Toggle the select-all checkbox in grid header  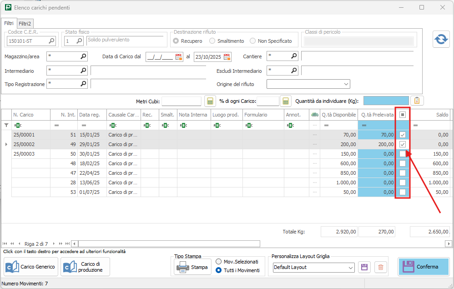coord(403,115)
